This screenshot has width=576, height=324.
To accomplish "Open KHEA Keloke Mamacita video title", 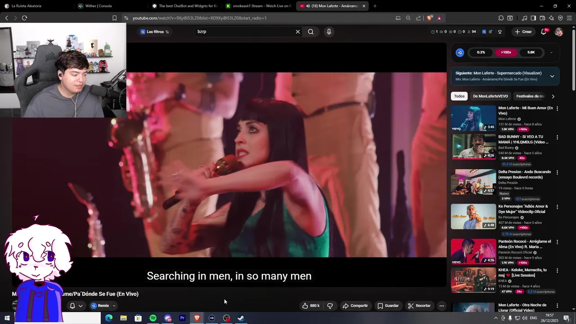I will click(522, 273).
